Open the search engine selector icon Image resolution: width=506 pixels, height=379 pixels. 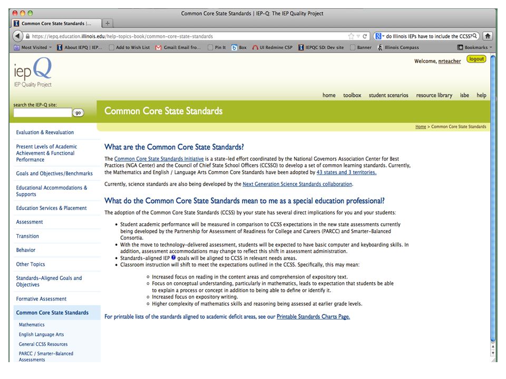point(379,36)
